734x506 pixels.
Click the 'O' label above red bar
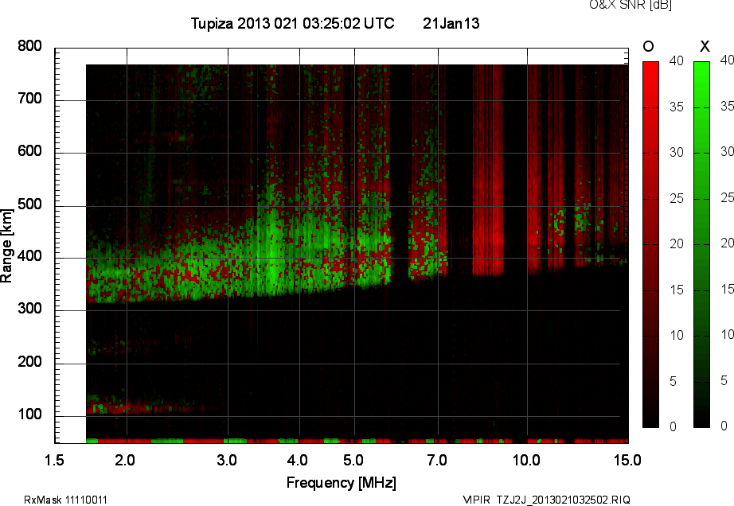(648, 46)
